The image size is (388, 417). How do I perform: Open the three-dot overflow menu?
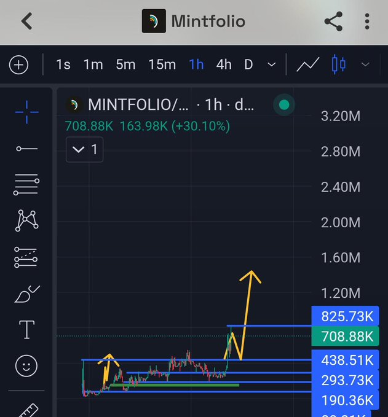click(367, 21)
